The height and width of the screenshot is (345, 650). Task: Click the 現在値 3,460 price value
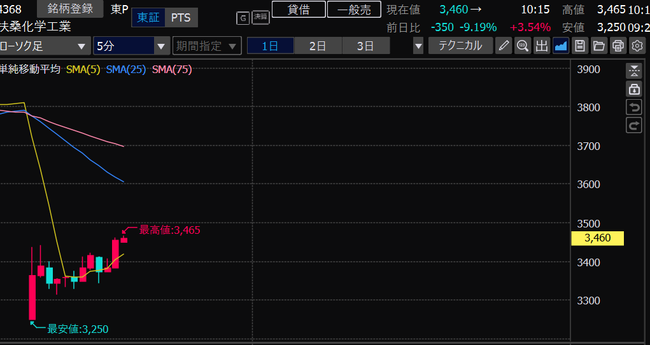(x=453, y=9)
